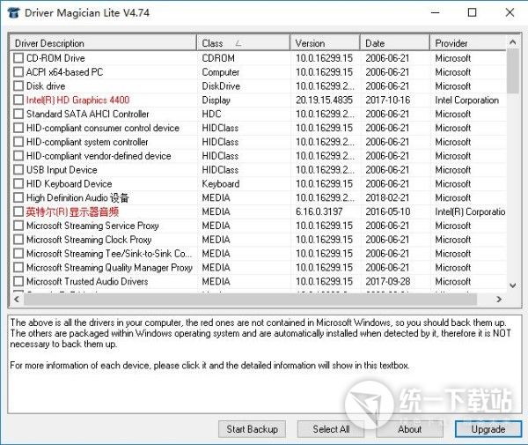Minimize the Driver Magician Lite window

point(435,13)
